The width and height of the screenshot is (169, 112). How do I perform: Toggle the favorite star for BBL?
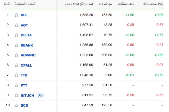coord(16,15)
